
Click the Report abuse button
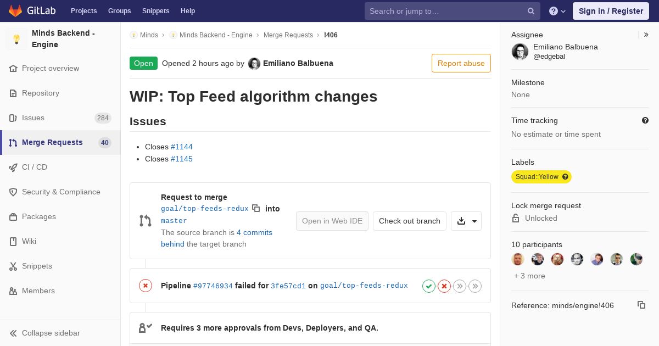click(x=461, y=63)
